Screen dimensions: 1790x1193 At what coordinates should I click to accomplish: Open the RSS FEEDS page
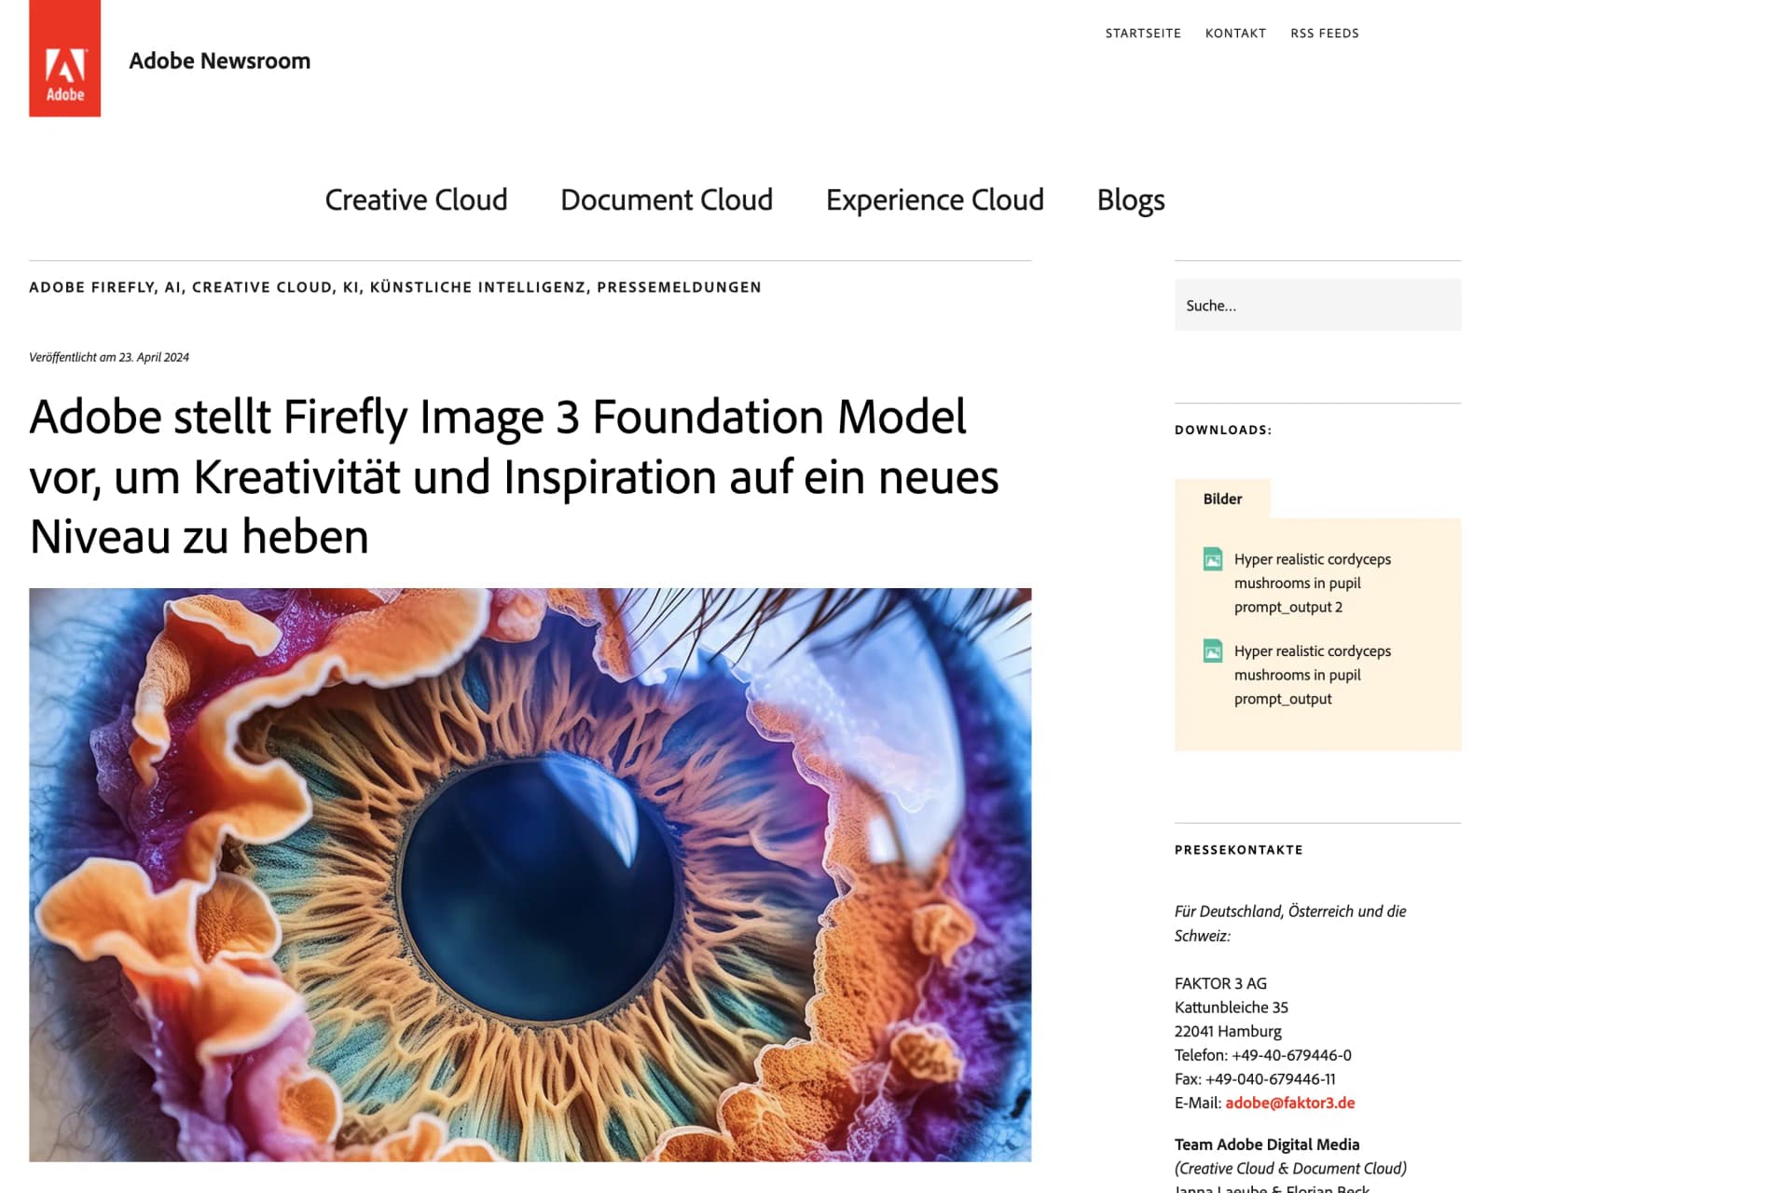1325,33
